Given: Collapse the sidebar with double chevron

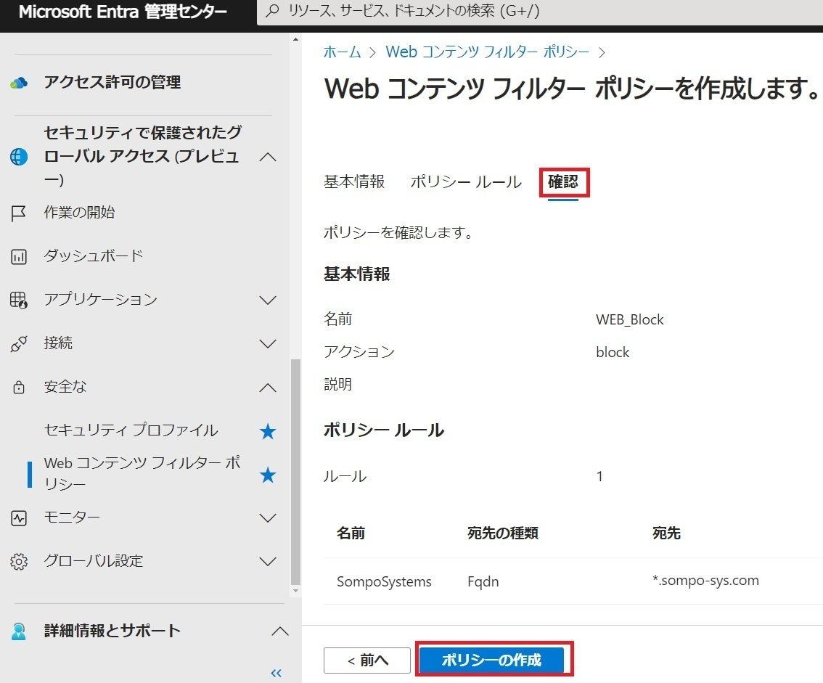Looking at the screenshot, I should (x=276, y=673).
